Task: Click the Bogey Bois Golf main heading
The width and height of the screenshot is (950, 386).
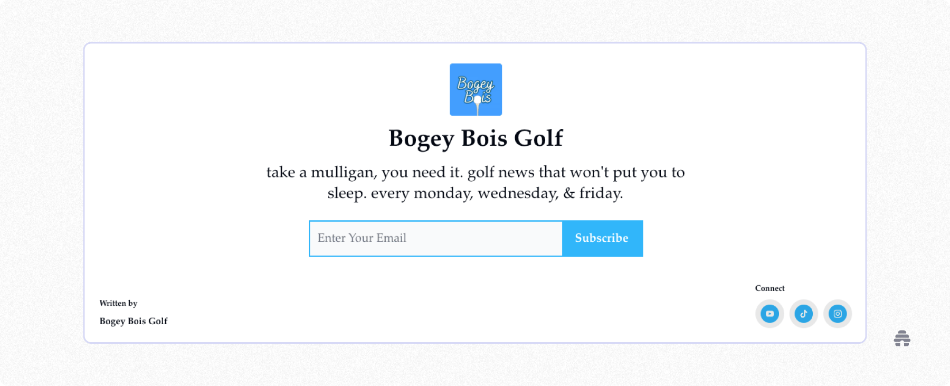Action: click(x=476, y=138)
